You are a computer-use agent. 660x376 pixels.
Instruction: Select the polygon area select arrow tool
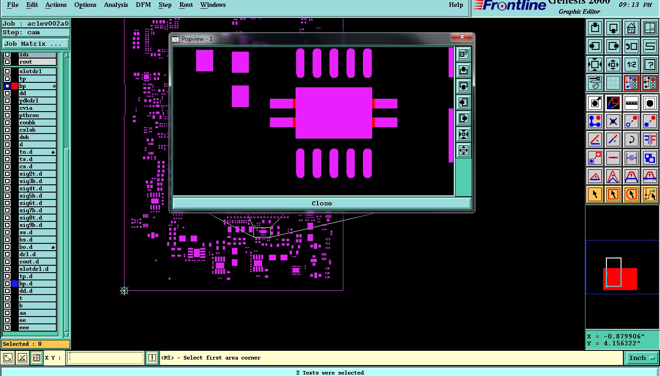(x=632, y=194)
